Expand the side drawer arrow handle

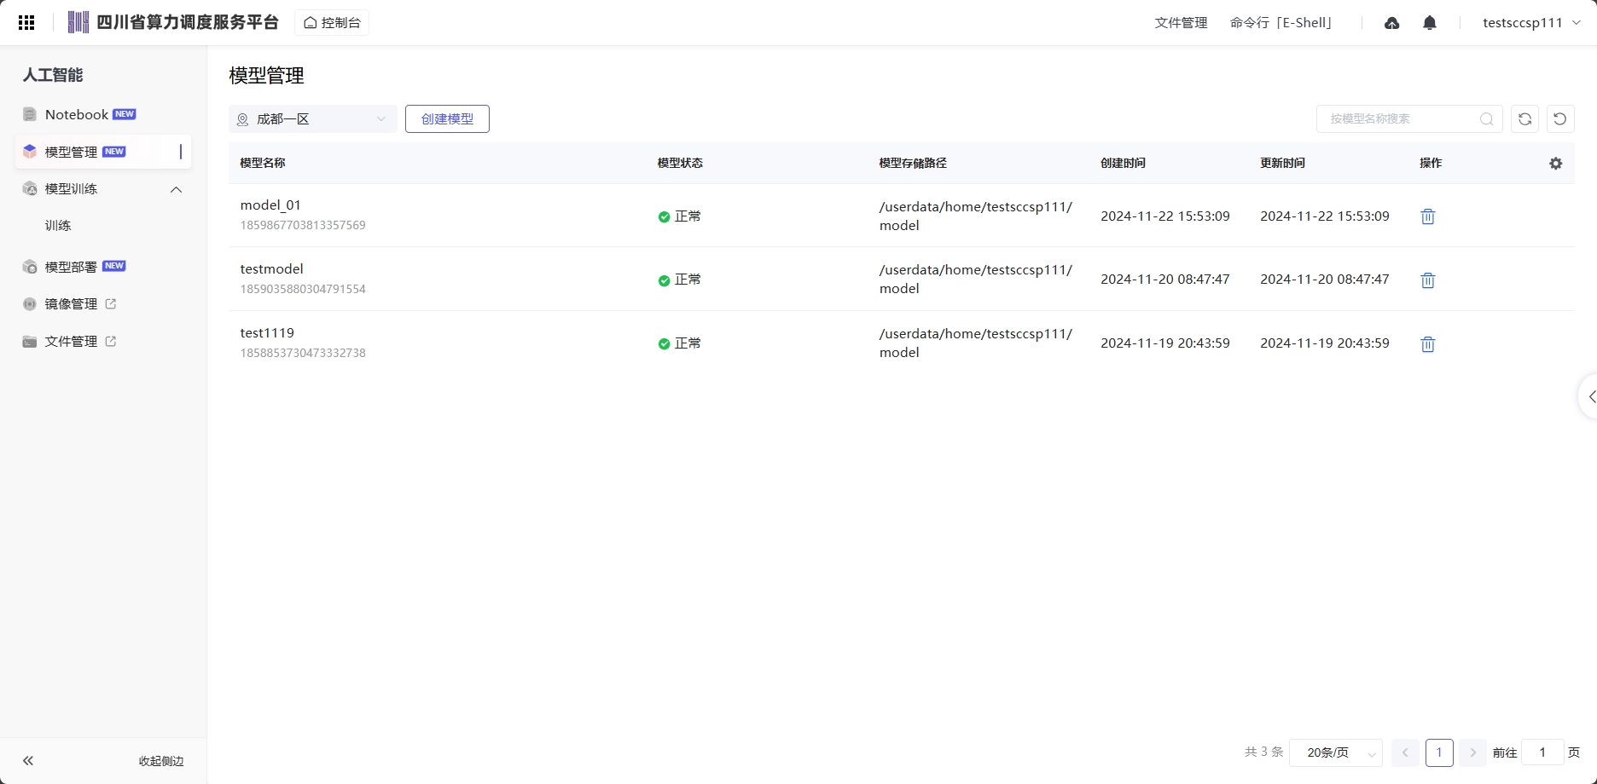pyautogui.click(x=1589, y=396)
